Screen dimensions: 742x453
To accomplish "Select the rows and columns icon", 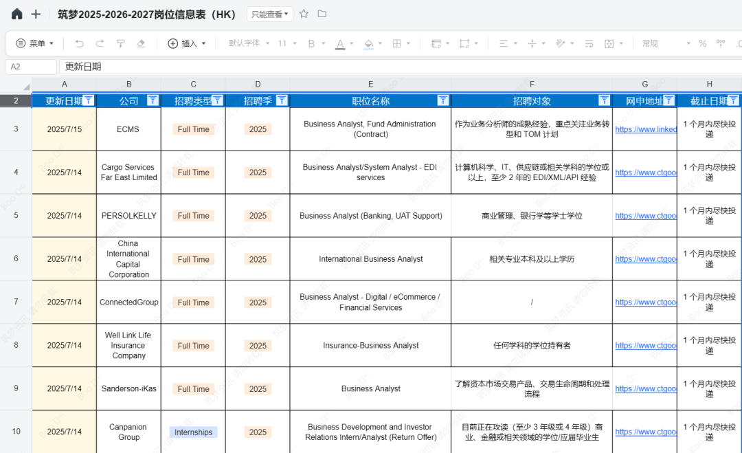I will click(464, 43).
